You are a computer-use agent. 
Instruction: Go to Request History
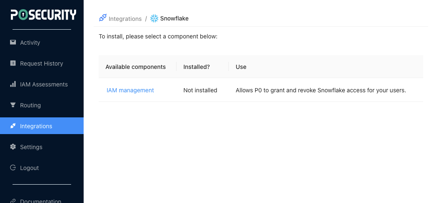coord(41,63)
